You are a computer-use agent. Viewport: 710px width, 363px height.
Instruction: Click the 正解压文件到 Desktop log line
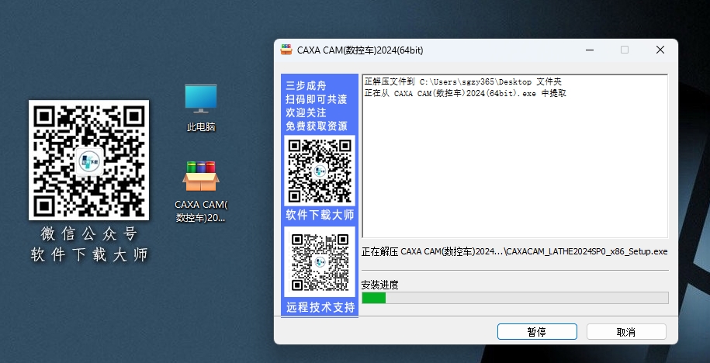[x=462, y=82]
